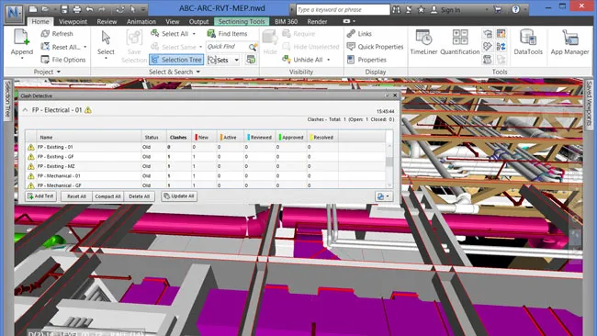Open TimeLiner tool
The height and width of the screenshot is (336, 597).
click(x=423, y=42)
